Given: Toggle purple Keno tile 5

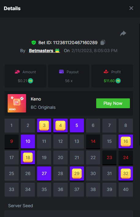Looking at the screenshot, I should tap(77, 126).
